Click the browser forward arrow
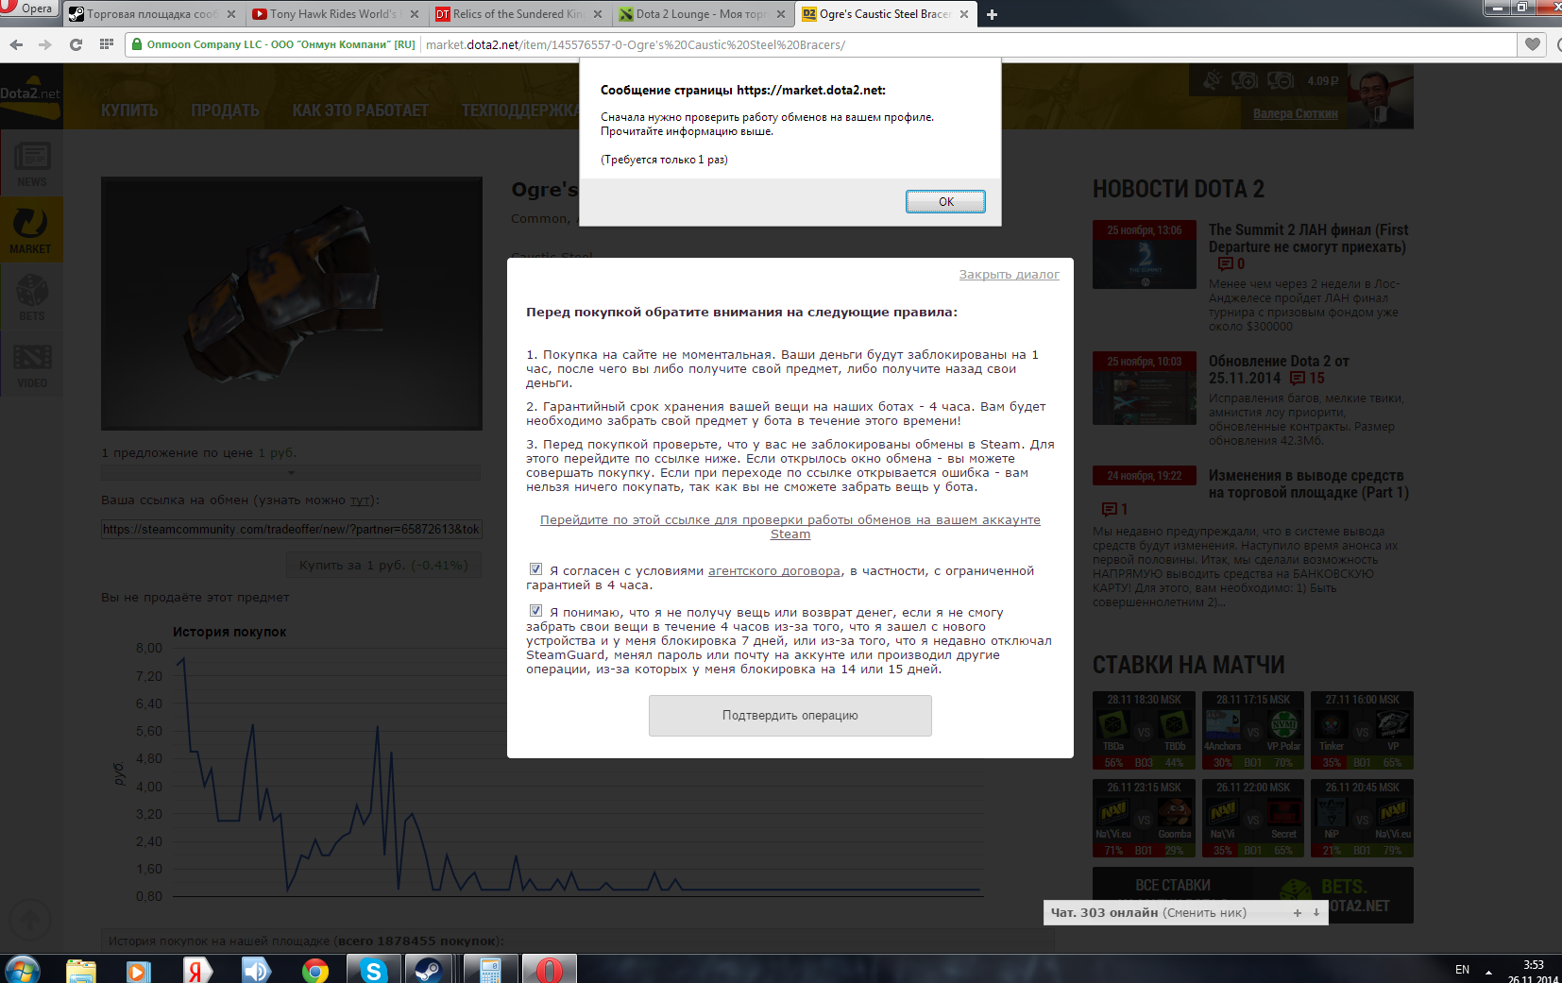Viewport: 1562px width, 983px height. (45, 44)
